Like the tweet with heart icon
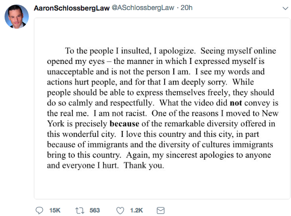Screen dimensions: 291x216 (120, 210)
